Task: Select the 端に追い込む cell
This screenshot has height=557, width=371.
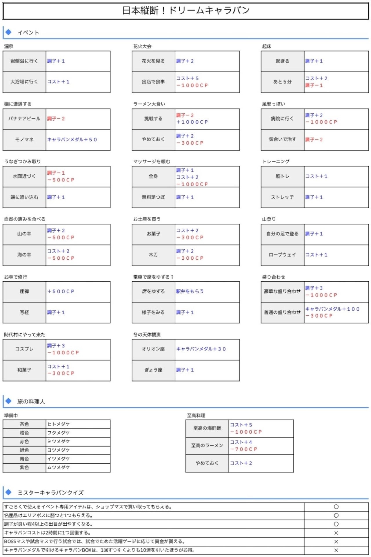Action: (x=24, y=198)
